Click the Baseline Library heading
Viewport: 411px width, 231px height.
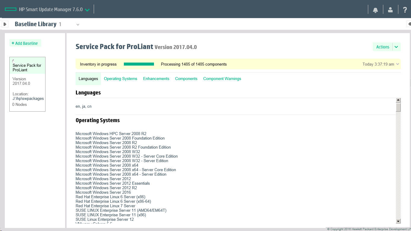click(36, 24)
